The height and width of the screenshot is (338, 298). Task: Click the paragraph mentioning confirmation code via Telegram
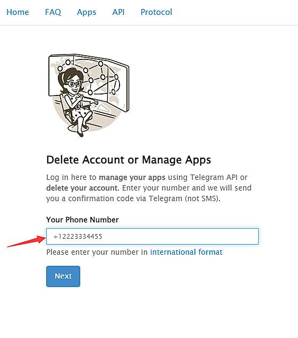(x=149, y=188)
